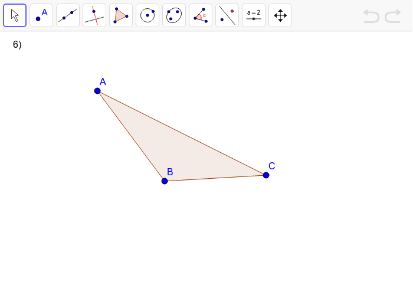Select the Move arrow tool
The width and height of the screenshot is (413, 295).
(15, 15)
